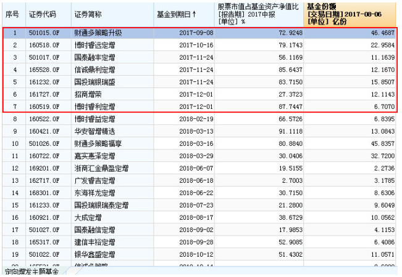402x277 pixels.
Task: Click security code 161233.OF
Action: (x=44, y=205)
